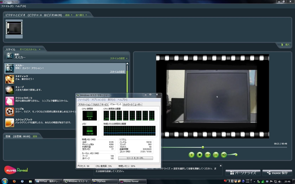Click the メモリ usage meter showing 1.82 GB
Viewport: 295px width, 184px height.
(90, 131)
